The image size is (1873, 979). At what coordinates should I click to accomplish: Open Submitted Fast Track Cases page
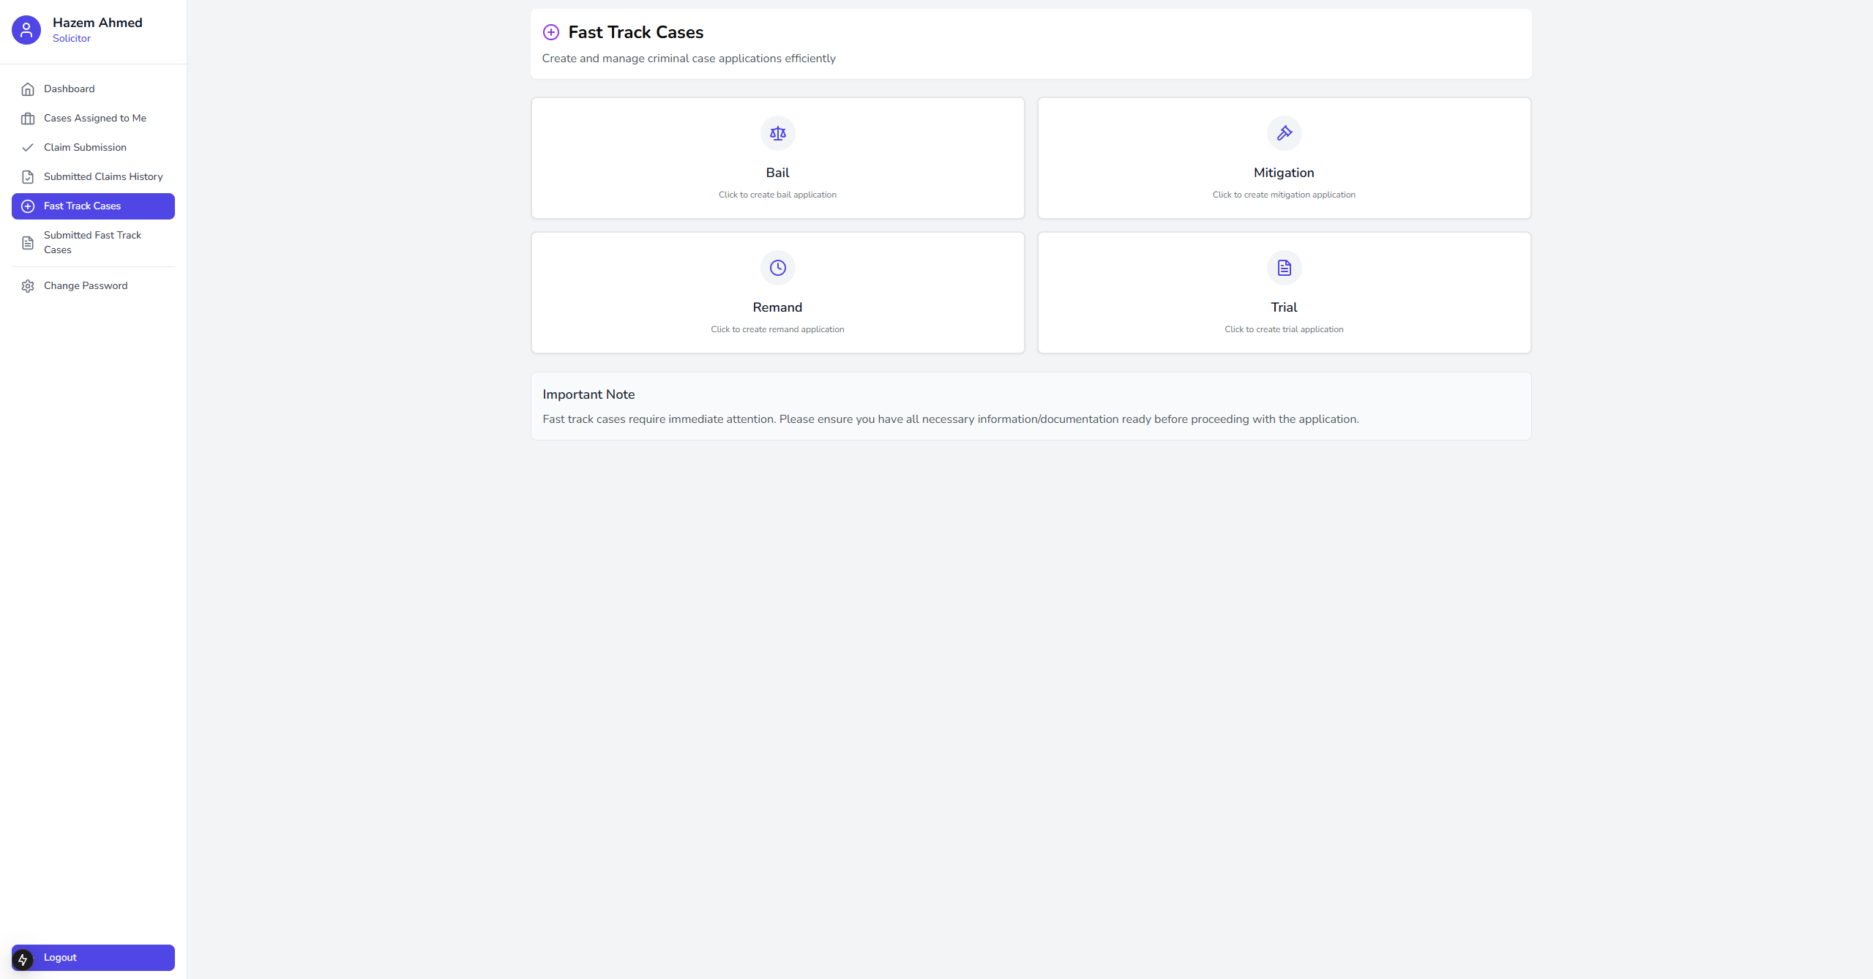(92, 242)
